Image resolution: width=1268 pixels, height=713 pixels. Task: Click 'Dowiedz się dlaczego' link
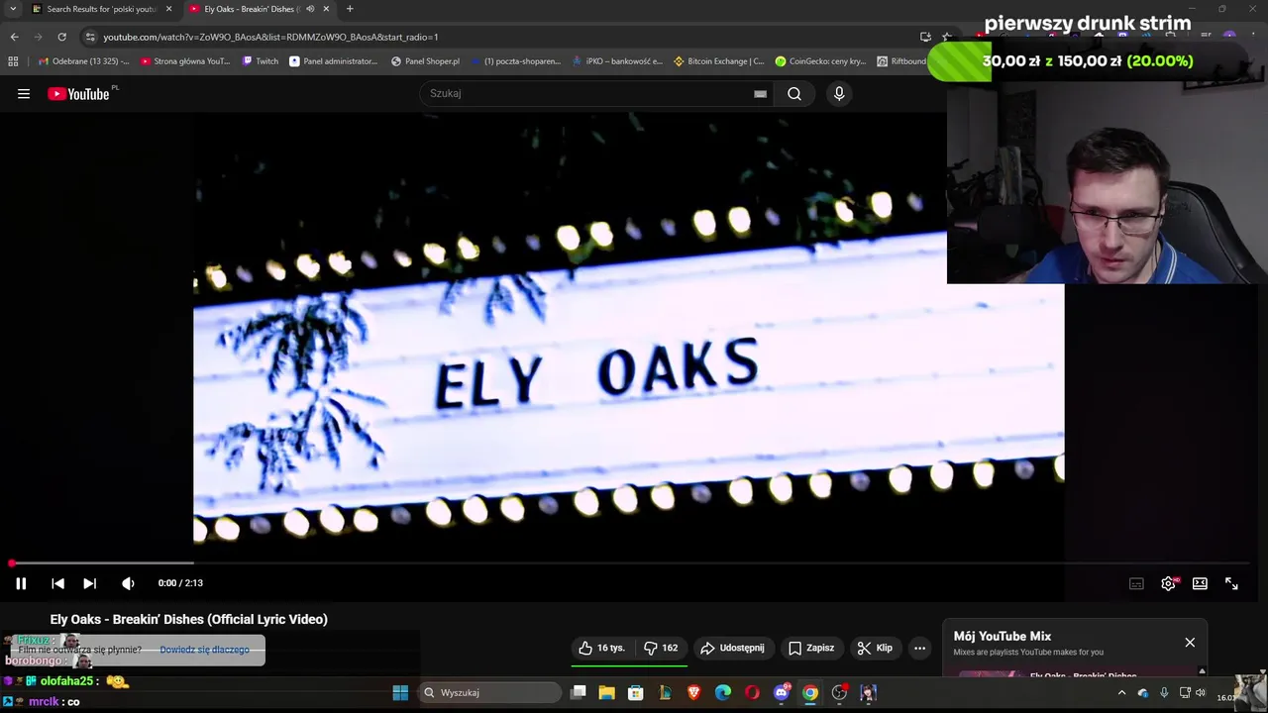tap(204, 650)
